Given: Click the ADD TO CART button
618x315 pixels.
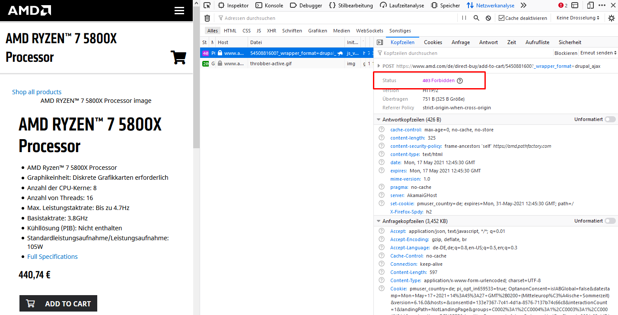Looking at the screenshot, I should click(58, 303).
